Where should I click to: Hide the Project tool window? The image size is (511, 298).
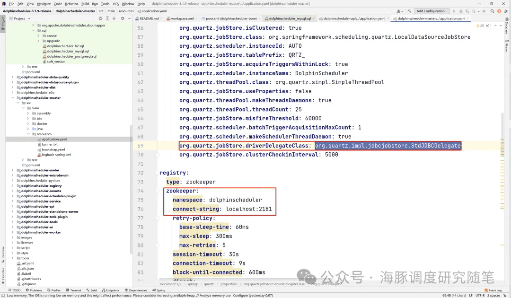(129, 18)
